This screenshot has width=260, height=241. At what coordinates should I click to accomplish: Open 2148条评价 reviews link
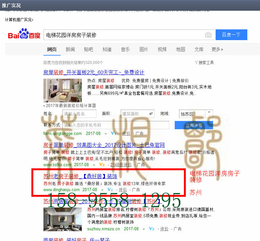pos(121,165)
